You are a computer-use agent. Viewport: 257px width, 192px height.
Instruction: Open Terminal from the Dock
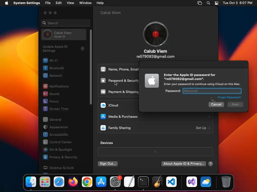[143, 182]
